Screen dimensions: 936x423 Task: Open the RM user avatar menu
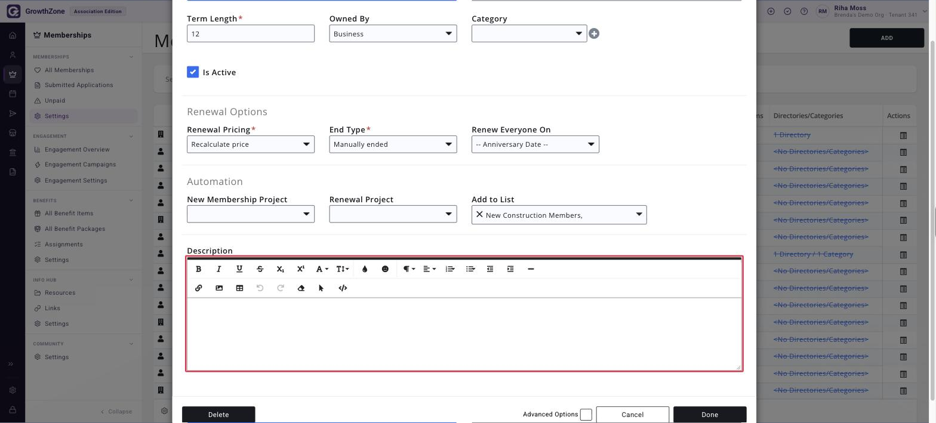tap(824, 11)
